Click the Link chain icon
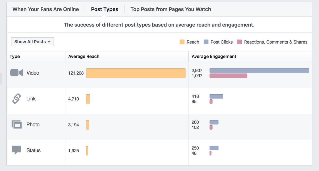Screen dimensions: 319x171 point(16,99)
